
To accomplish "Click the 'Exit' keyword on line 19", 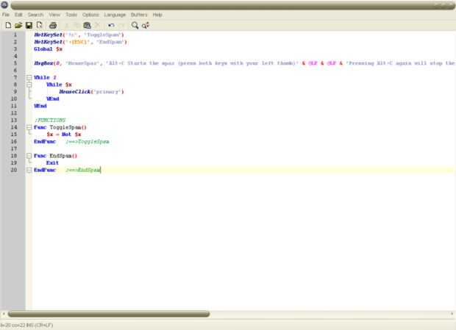I will click(x=52, y=163).
